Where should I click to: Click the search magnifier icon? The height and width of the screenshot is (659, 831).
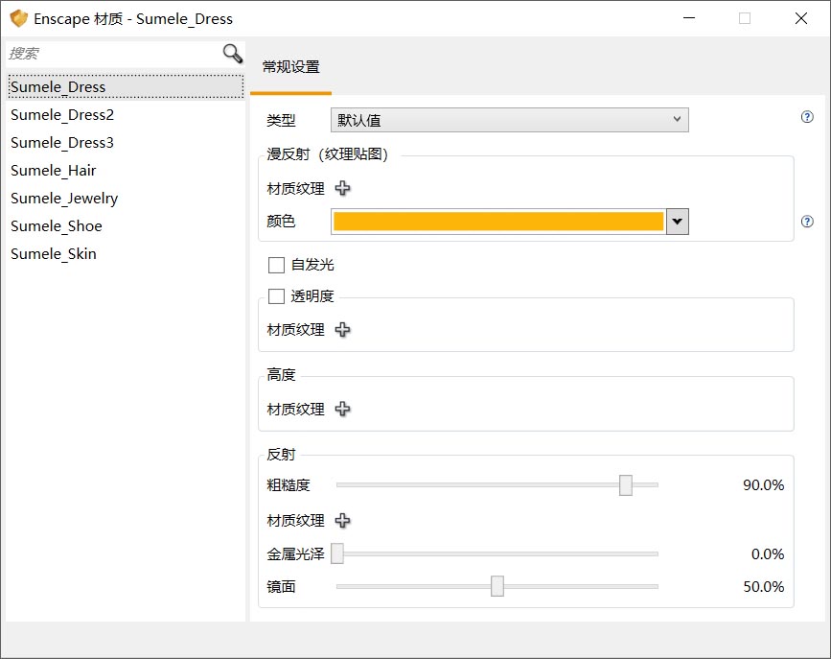click(233, 54)
